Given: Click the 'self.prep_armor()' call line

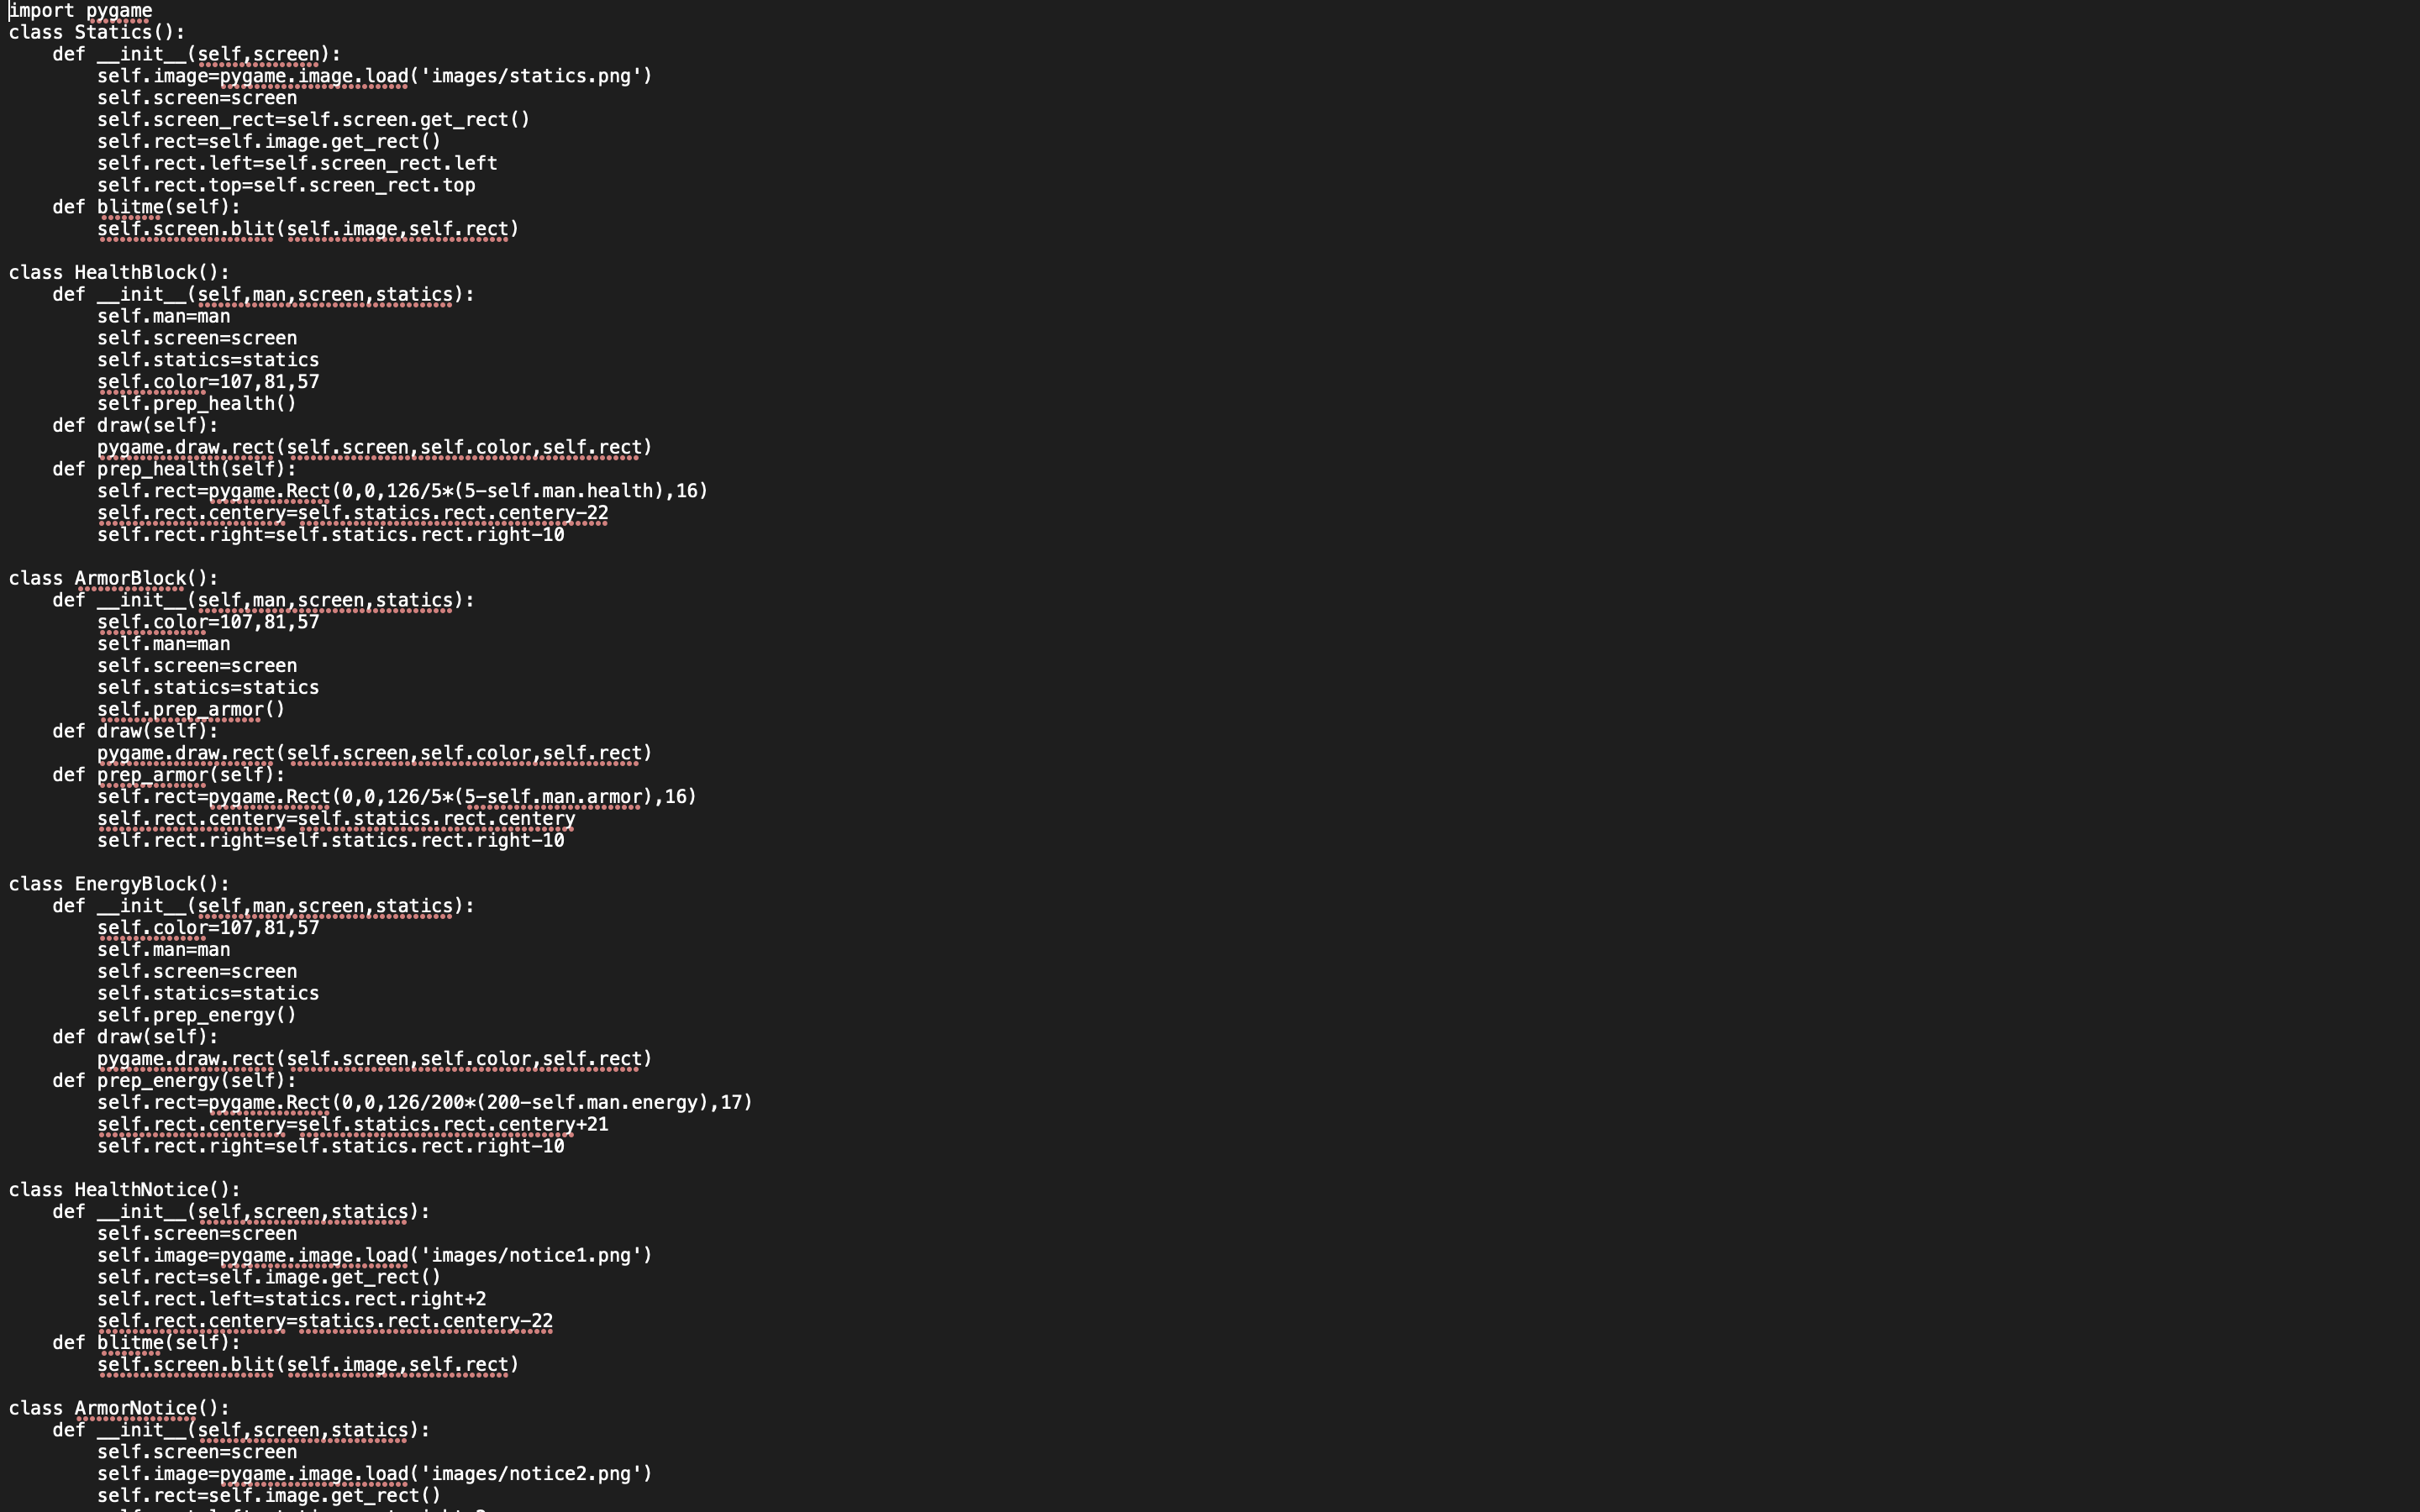Looking at the screenshot, I should pos(191,709).
